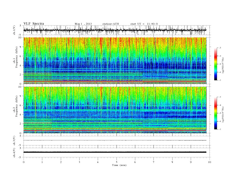The width and height of the screenshot is (236, 182).
Task: Click inside the ch.1 spectrogram panel
Action: click(x=115, y=61)
